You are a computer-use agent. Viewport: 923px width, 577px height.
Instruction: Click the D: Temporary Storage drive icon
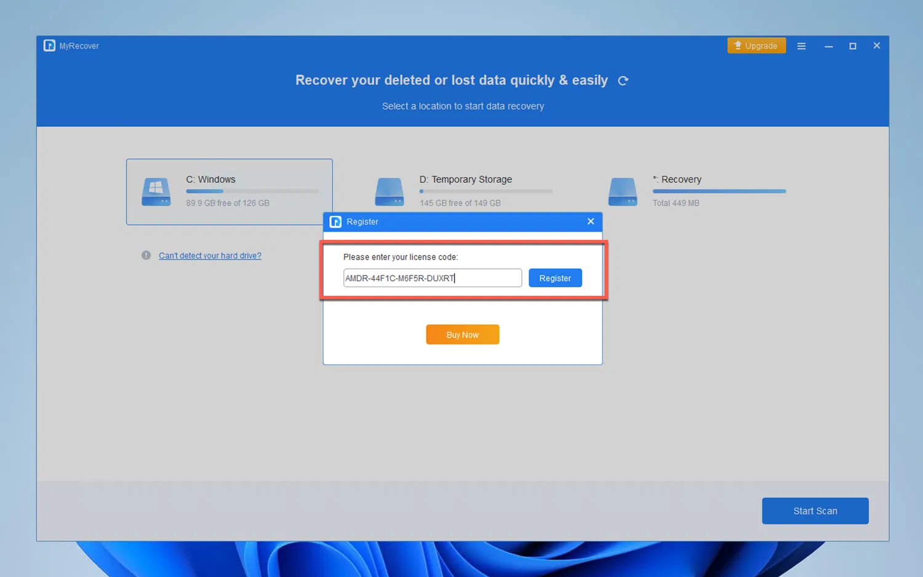389,191
